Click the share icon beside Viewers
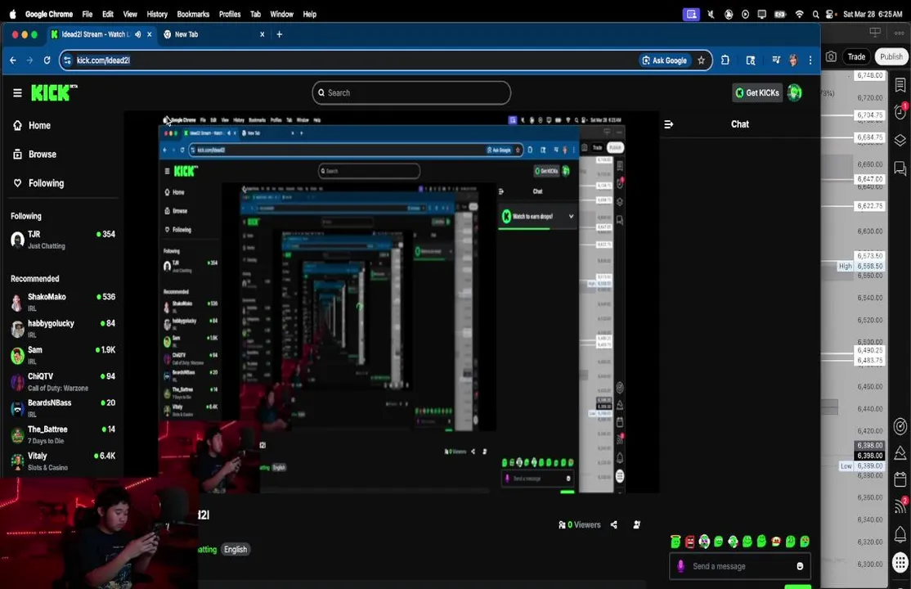911x589 pixels. [614, 525]
